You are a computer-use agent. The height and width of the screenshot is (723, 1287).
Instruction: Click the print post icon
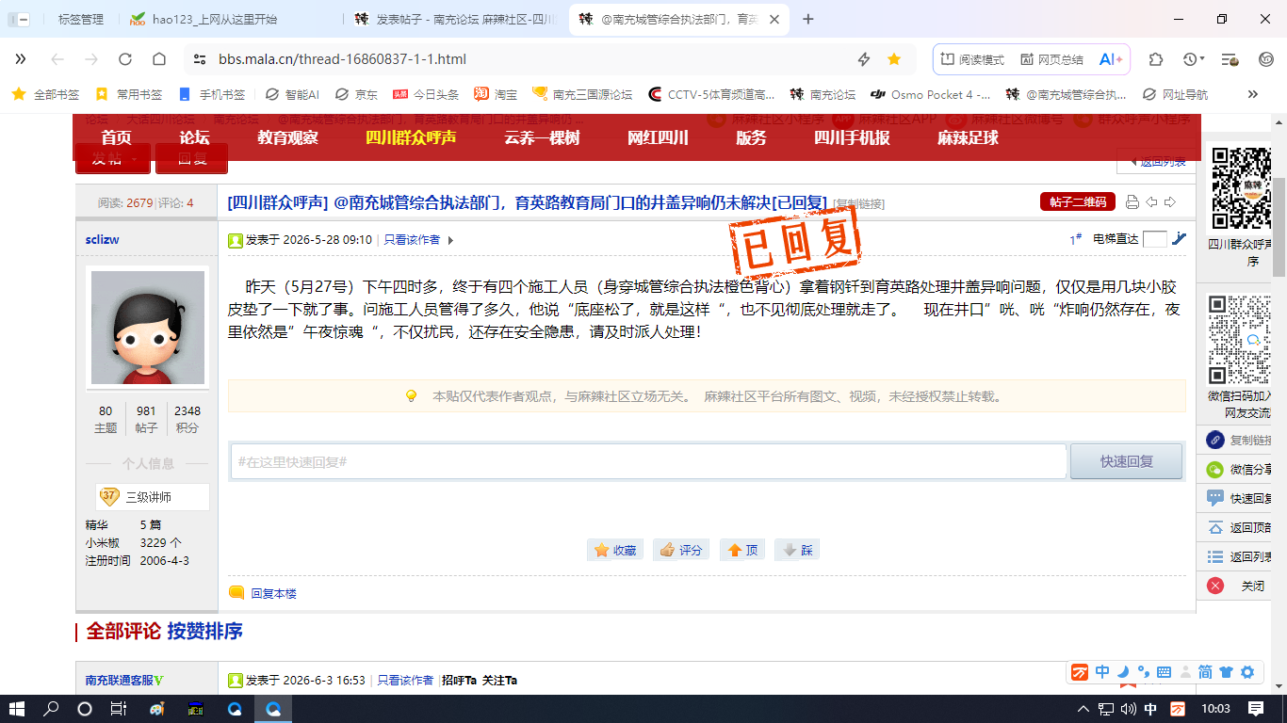point(1132,201)
